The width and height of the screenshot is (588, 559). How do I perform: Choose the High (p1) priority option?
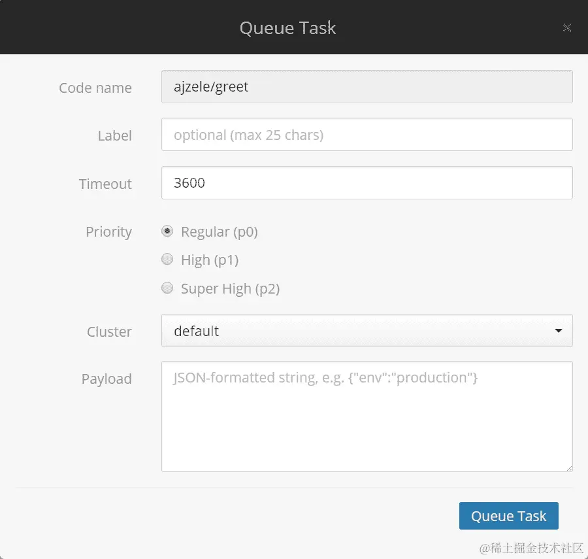coord(167,260)
